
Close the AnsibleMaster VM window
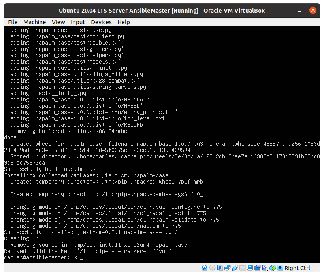point(313,10)
